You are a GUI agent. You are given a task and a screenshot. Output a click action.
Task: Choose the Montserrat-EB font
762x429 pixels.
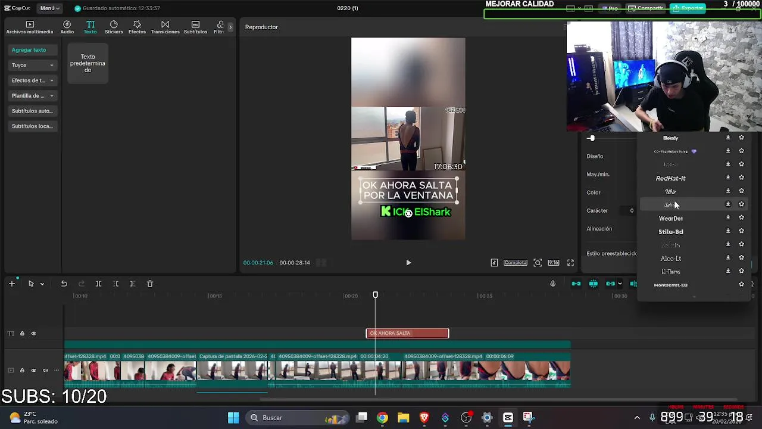pyautogui.click(x=671, y=285)
